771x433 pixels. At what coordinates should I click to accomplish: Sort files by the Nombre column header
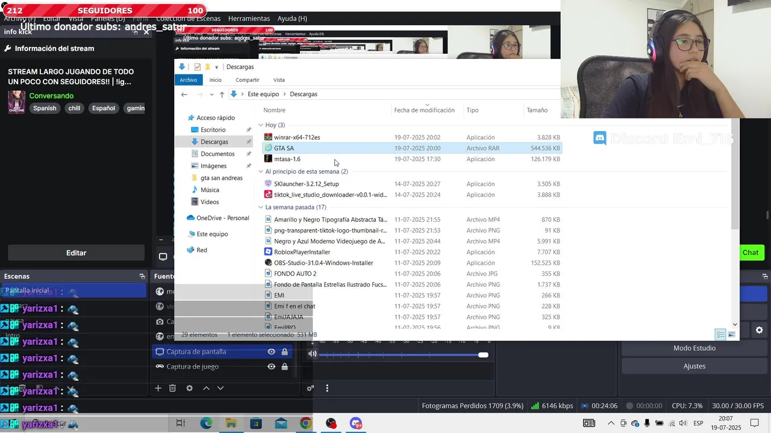274,110
